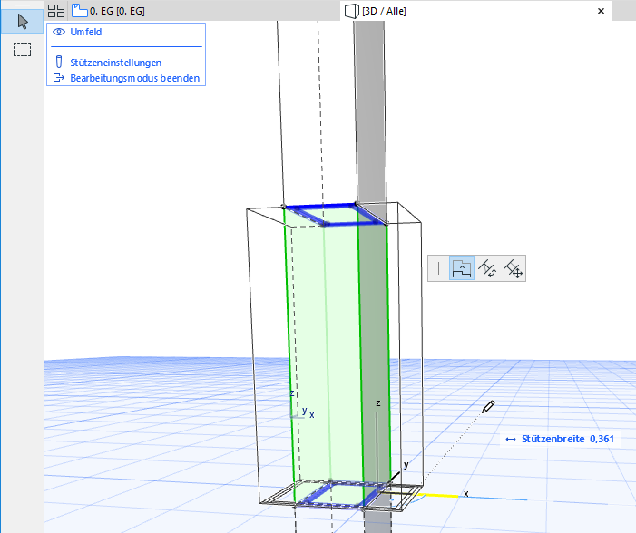
Task: Open the tab overview grid icon
Action: coord(56,11)
